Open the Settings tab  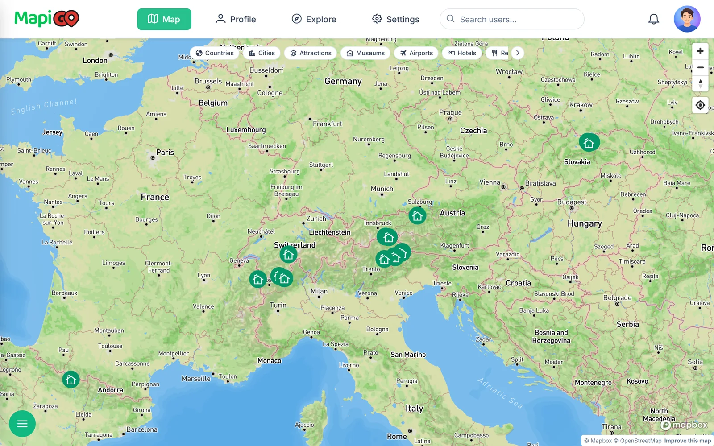pos(396,19)
